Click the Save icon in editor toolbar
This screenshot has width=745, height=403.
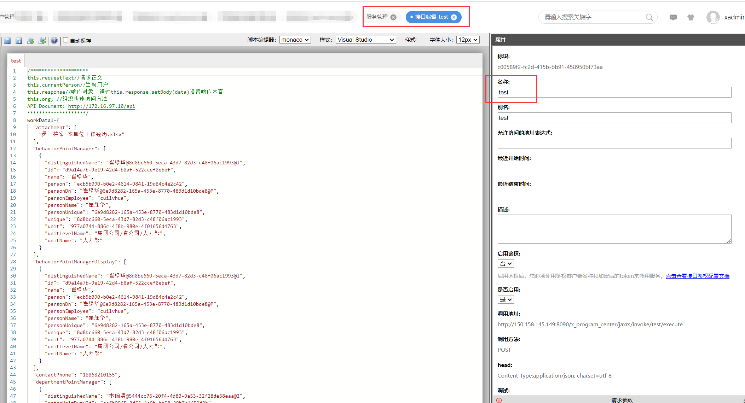coord(7,41)
